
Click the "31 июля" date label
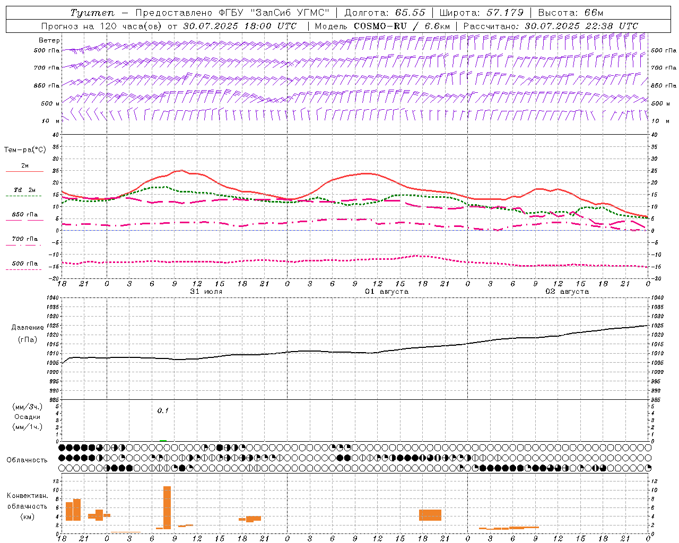point(206,292)
